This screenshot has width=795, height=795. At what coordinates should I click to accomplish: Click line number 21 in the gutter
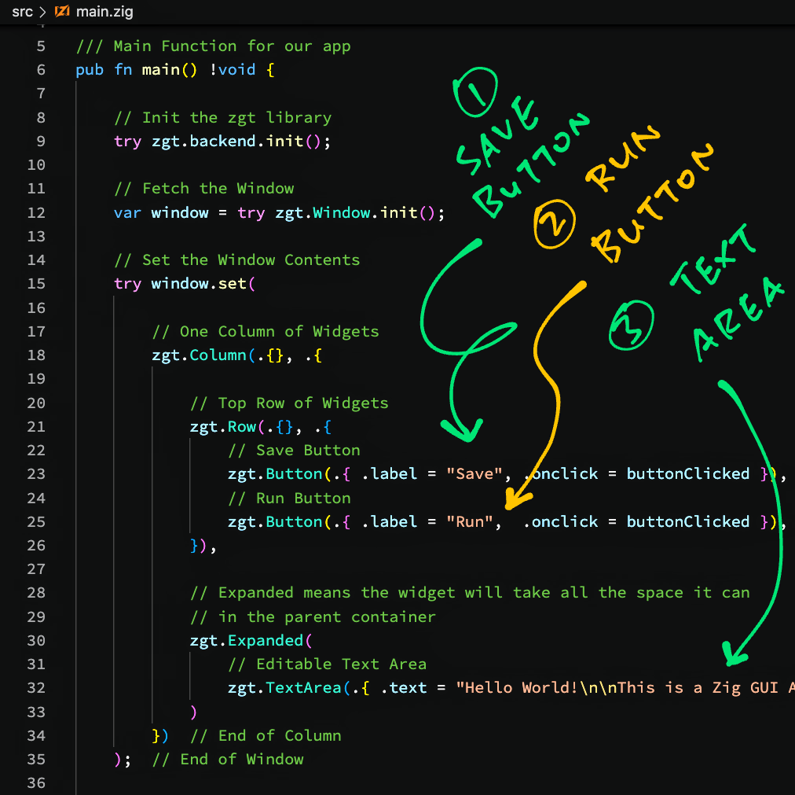[36, 426]
